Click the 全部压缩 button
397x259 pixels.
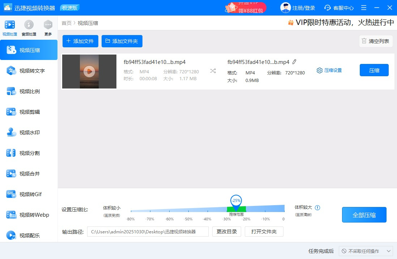pos(364,215)
